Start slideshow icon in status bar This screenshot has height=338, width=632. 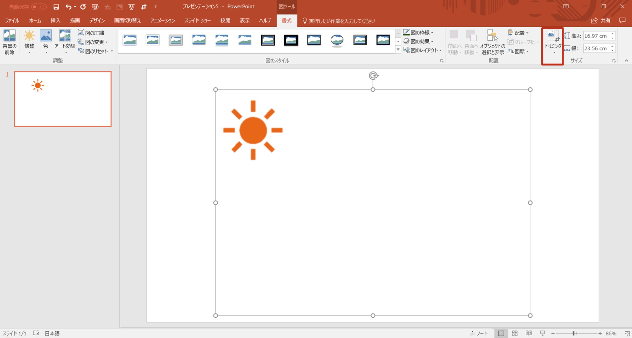tap(543, 333)
